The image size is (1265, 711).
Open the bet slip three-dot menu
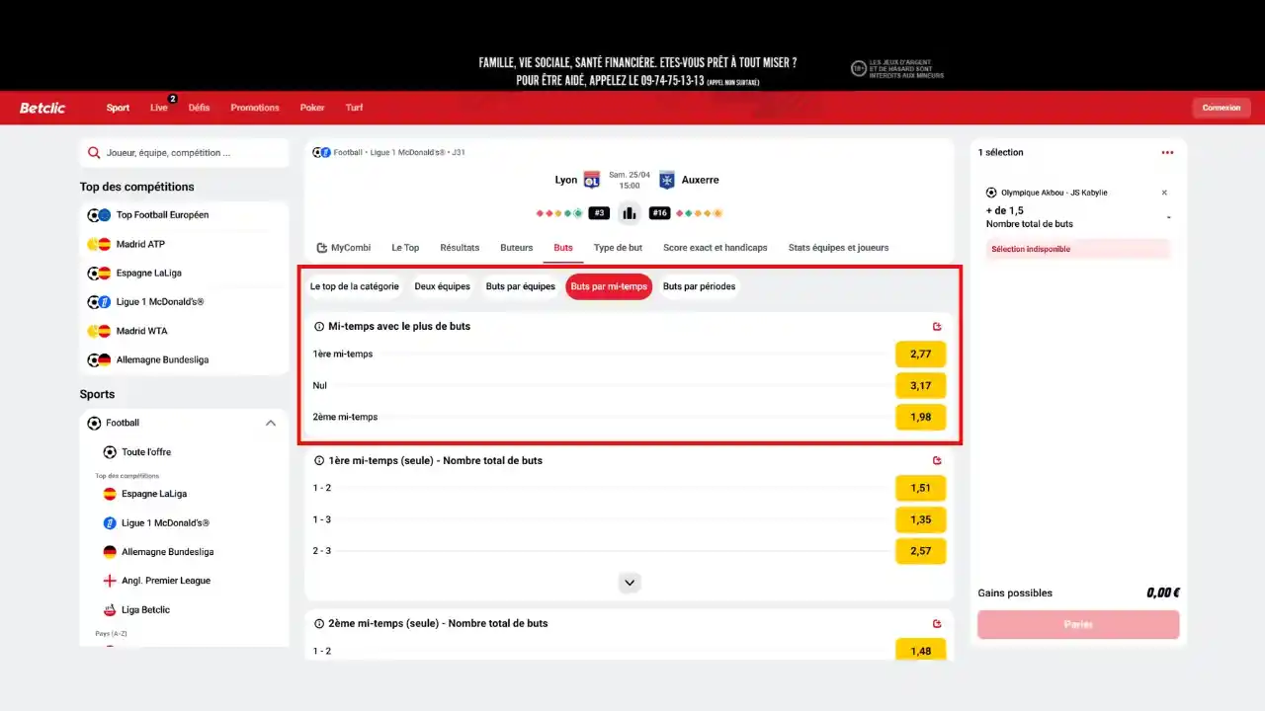[x=1167, y=153]
